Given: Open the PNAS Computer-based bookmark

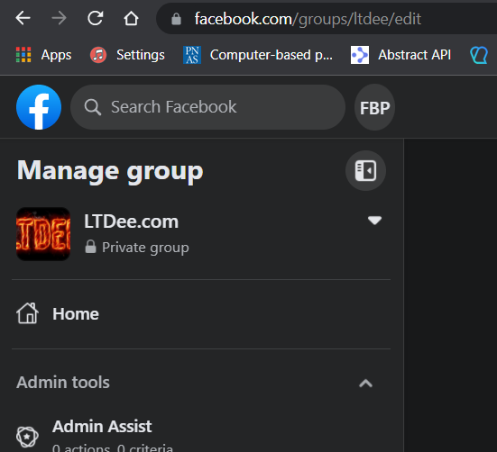Looking at the screenshot, I should click(258, 55).
